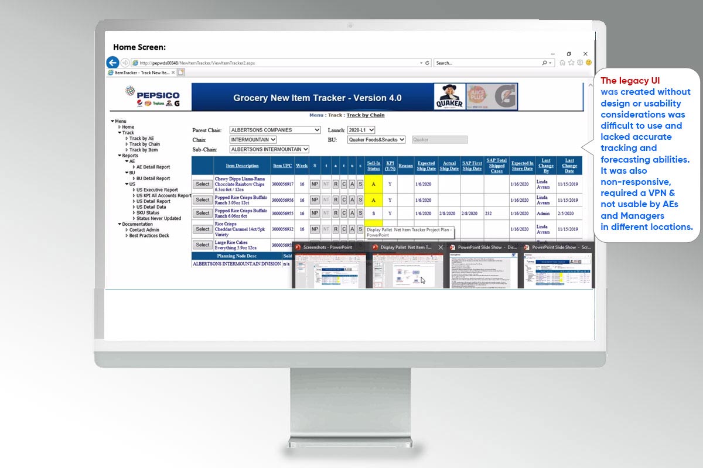Click C status in Popped Rice 3.03oz row
The height and width of the screenshot is (468, 703).
click(x=344, y=200)
